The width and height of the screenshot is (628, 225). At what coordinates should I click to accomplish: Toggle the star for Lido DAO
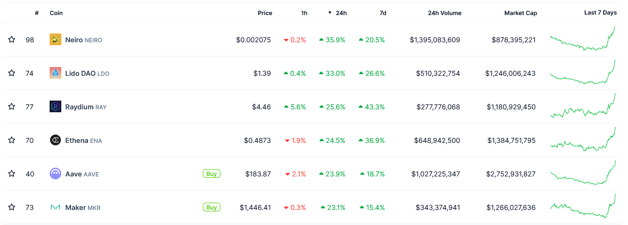tap(12, 73)
